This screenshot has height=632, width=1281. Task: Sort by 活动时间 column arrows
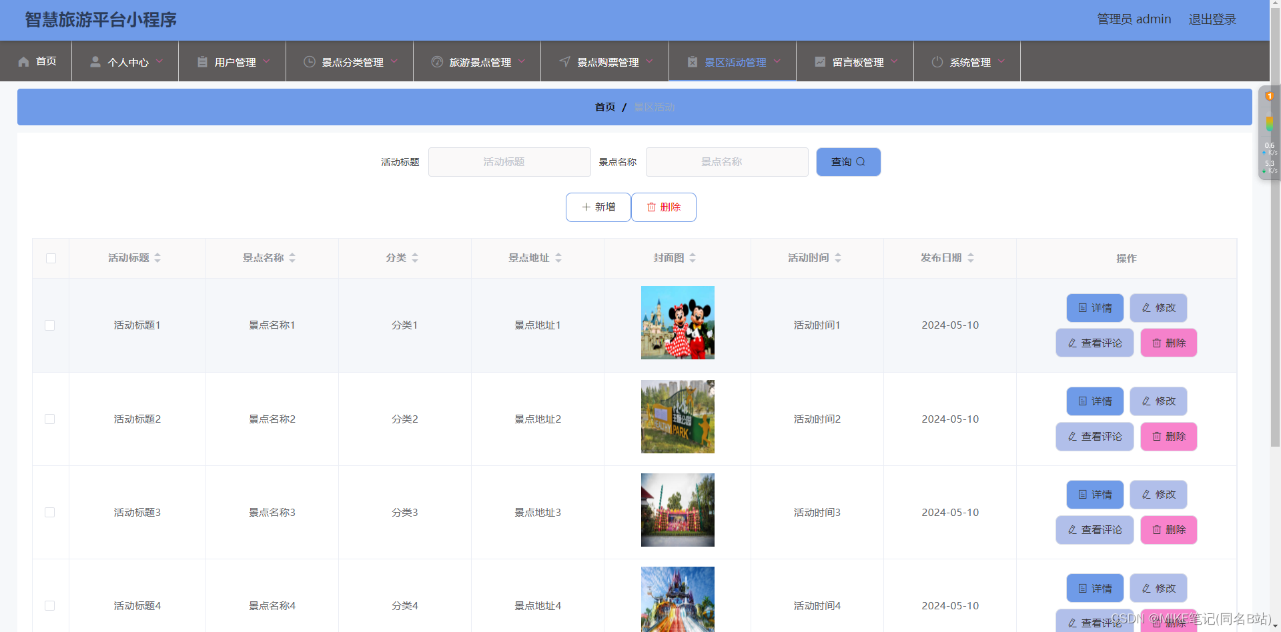pyautogui.click(x=838, y=258)
